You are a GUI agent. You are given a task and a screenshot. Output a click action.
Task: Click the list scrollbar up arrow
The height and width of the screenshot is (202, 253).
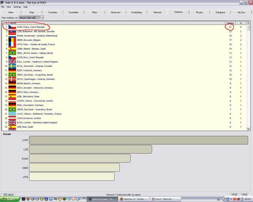pos(248,23)
